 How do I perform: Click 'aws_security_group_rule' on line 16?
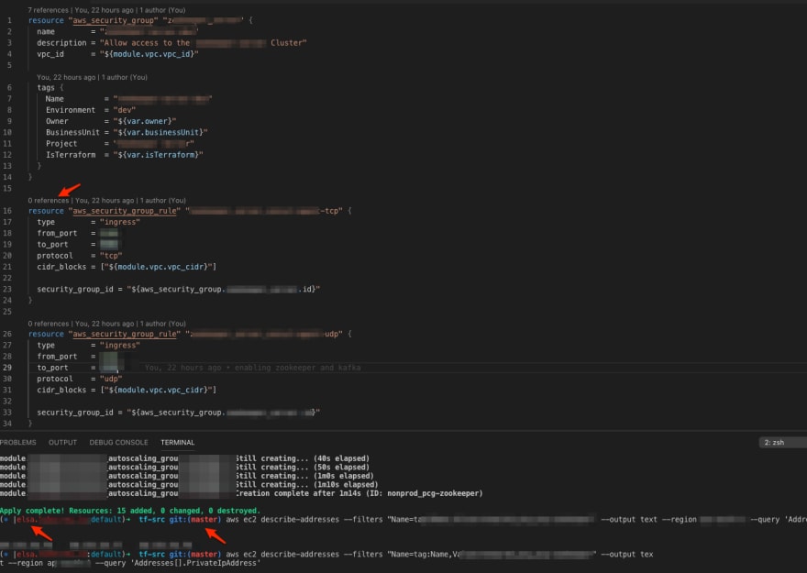click(x=125, y=211)
